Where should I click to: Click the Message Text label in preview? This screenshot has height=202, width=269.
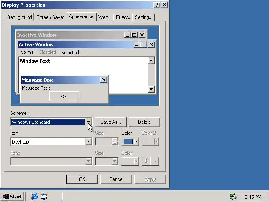click(x=36, y=88)
